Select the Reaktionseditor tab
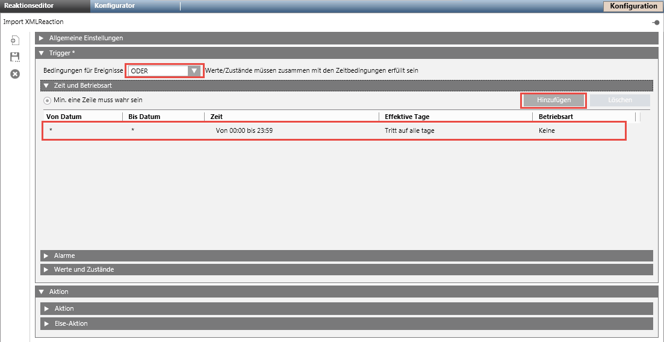Viewport: 664px width, 342px height. 30,6
